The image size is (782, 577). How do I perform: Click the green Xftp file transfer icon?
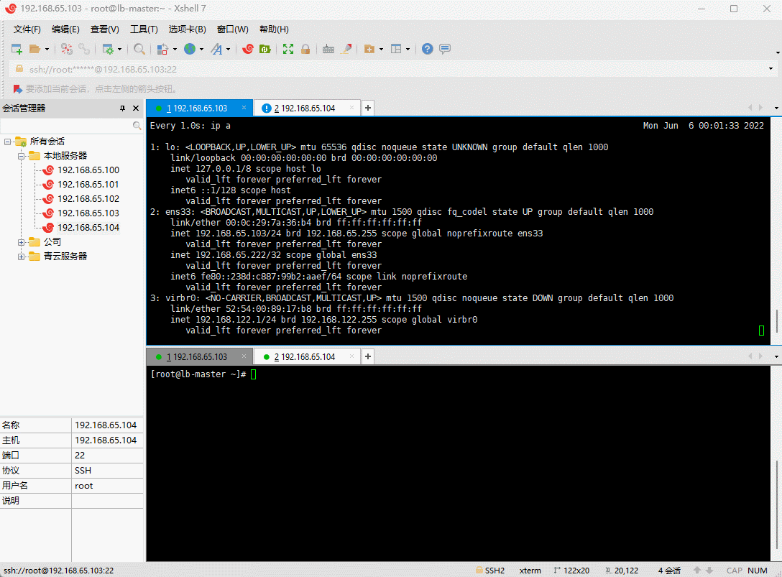click(265, 49)
